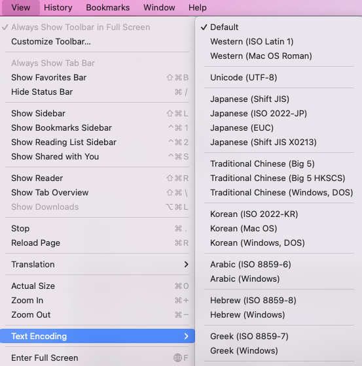Open the Bookmarks menu

108,8
